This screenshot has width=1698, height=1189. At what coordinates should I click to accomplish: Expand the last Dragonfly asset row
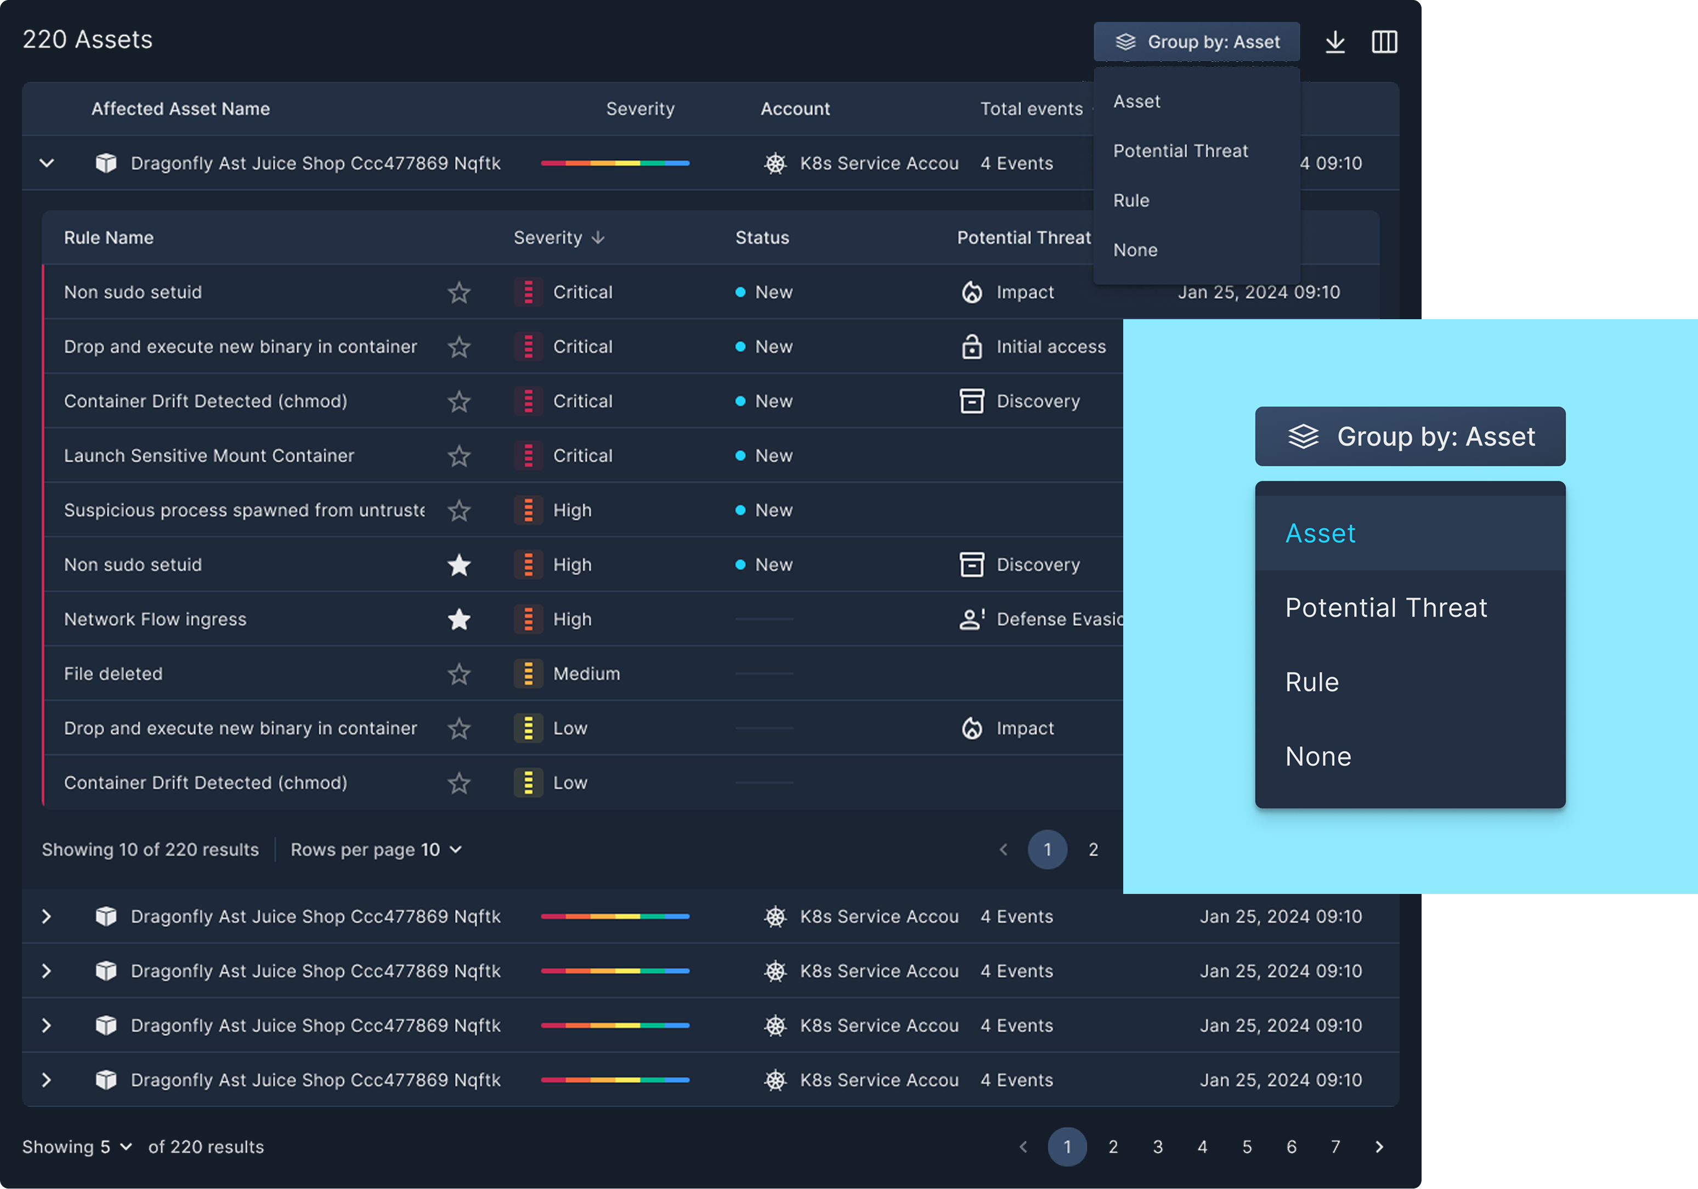tap(47, 1079)
